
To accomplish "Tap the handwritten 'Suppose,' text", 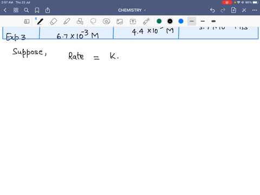I will click(30, 53).
